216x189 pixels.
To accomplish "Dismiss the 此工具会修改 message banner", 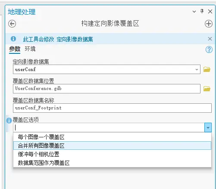I will 210,39.
